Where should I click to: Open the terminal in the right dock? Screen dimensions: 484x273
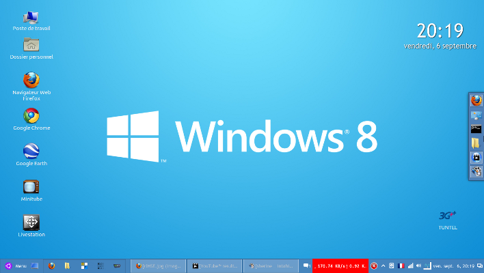pyautogui.click(x=476, y=129)
